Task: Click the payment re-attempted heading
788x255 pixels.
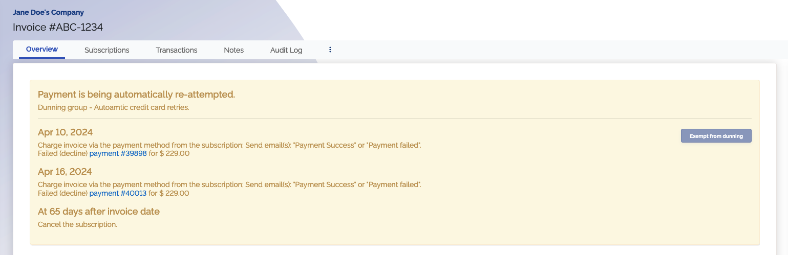Action: [136, 95]
